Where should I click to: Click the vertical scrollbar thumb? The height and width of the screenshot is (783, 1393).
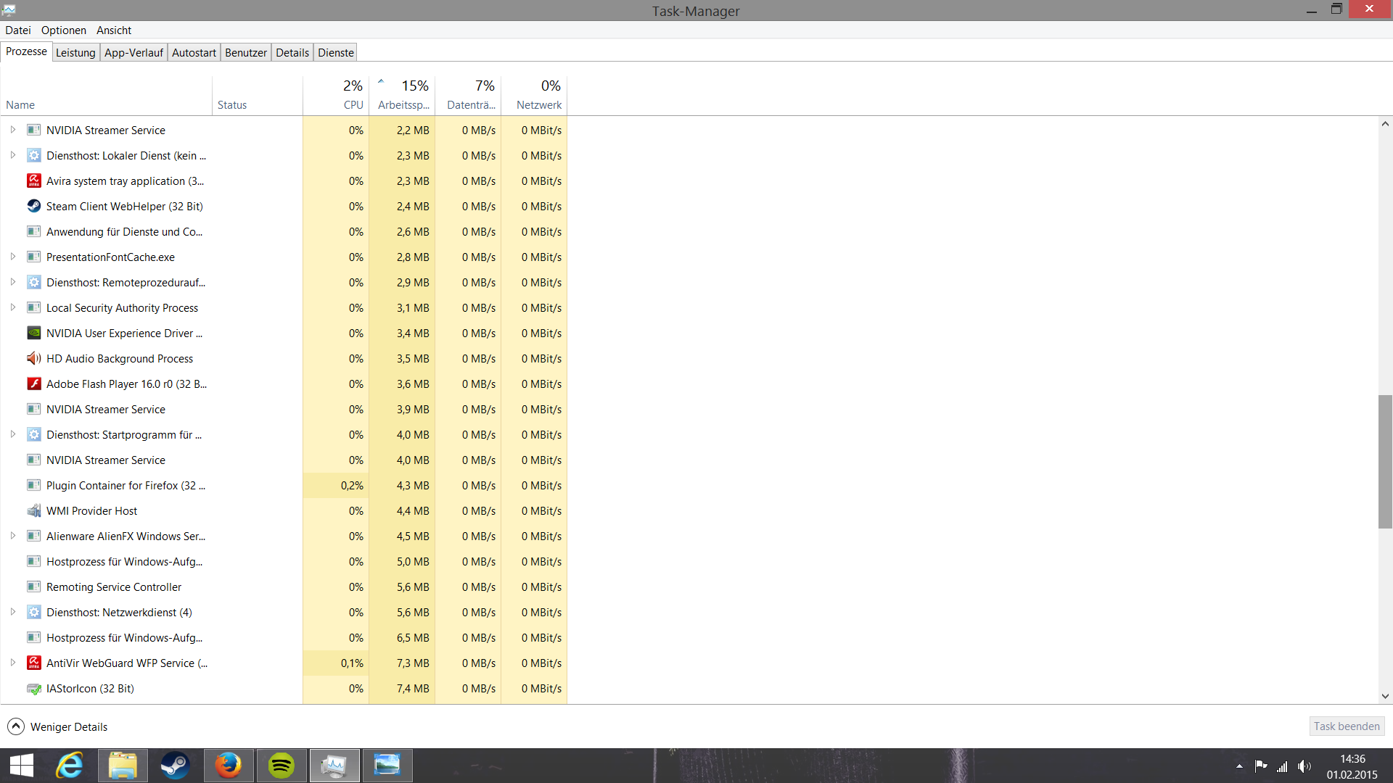[1385, 461]
